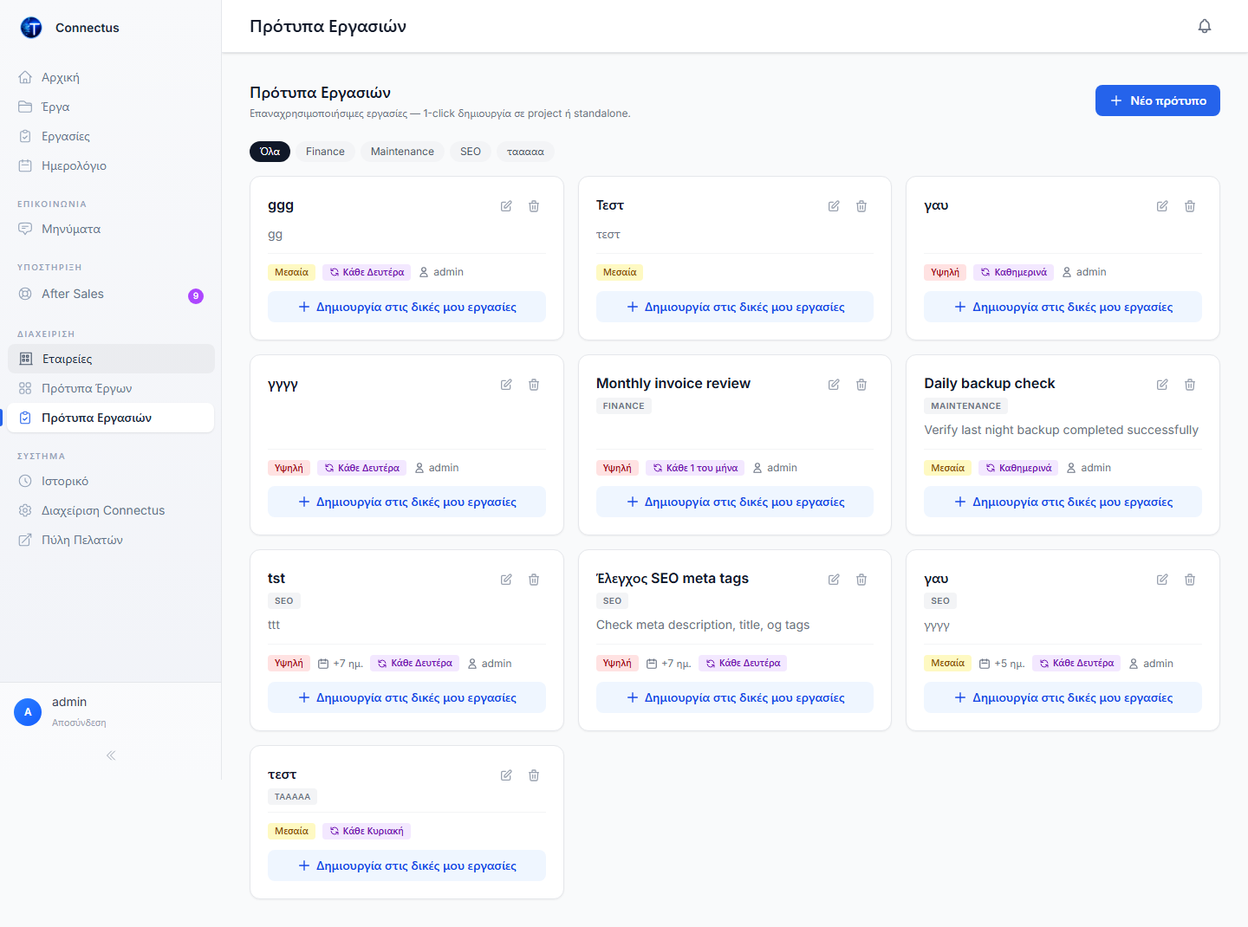Create task from Monthly invoice review template
The height and width of the screenshot is (927, 1248).
(x=735, y=502)
